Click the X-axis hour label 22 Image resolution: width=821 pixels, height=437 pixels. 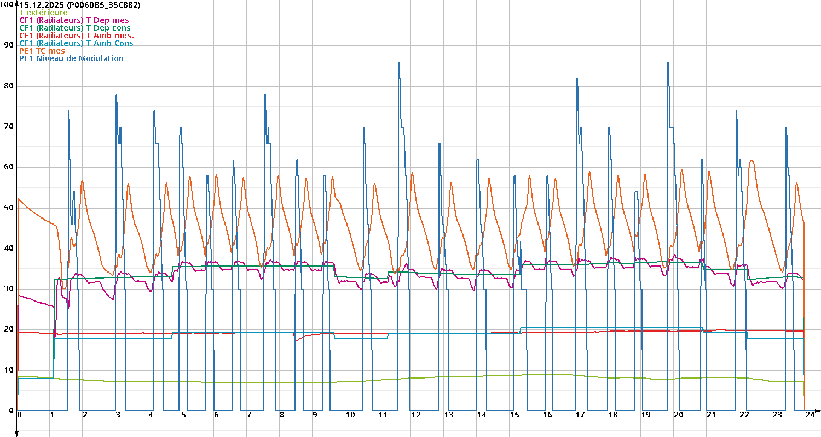[744, 415]
